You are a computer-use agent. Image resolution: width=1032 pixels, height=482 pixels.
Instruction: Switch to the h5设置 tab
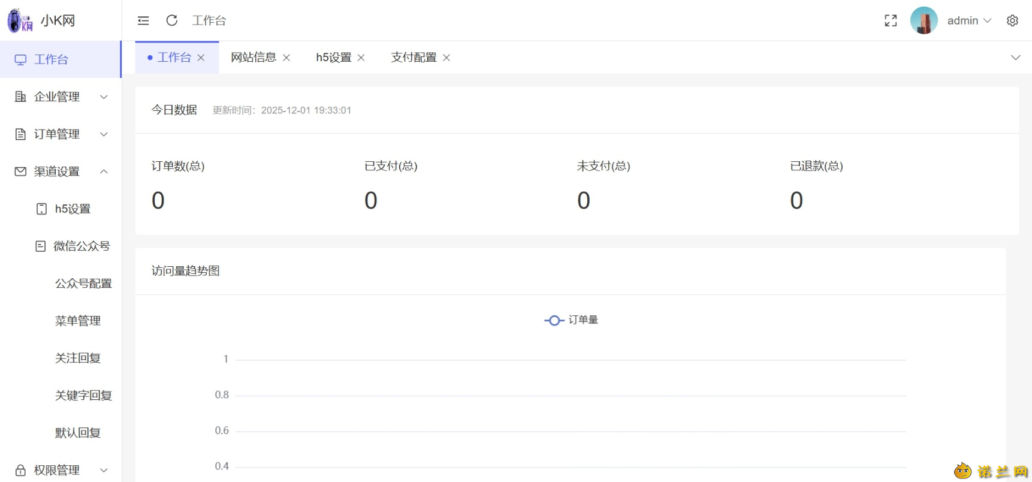point(334,58)
